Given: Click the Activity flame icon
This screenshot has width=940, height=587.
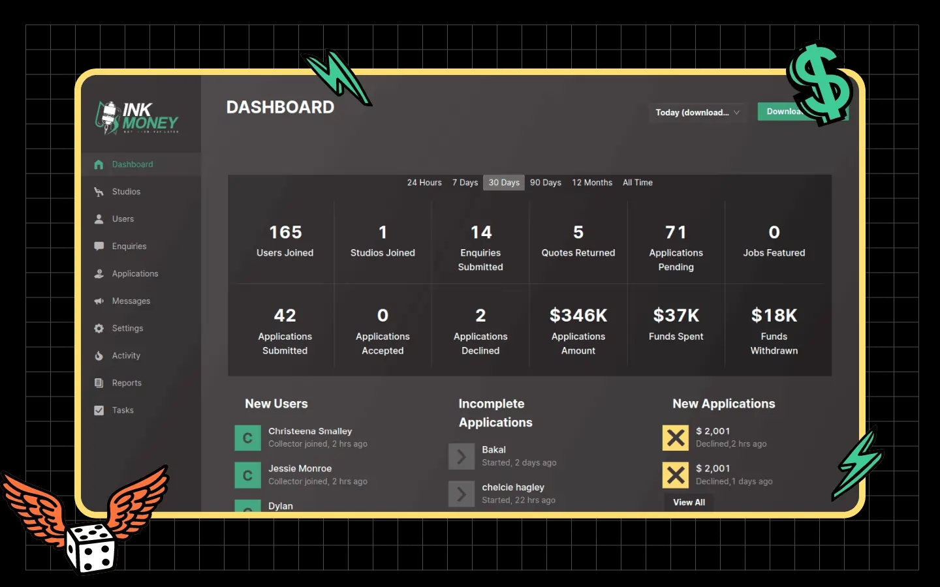Looking at the screenshot, I should [x=99, y=356].
